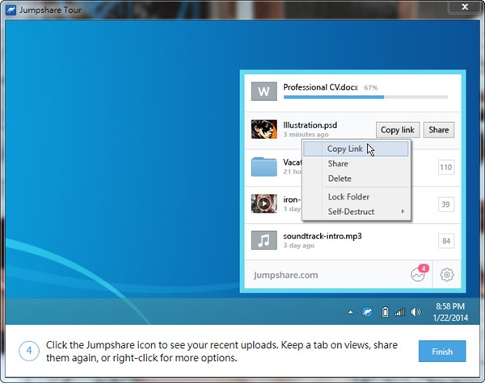Click the blue folder icon
The image size is (485, 383).
pyautogui.click(x=264, y=166)
